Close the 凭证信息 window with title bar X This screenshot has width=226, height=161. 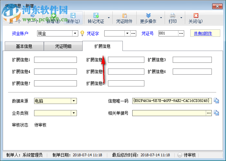217,6
